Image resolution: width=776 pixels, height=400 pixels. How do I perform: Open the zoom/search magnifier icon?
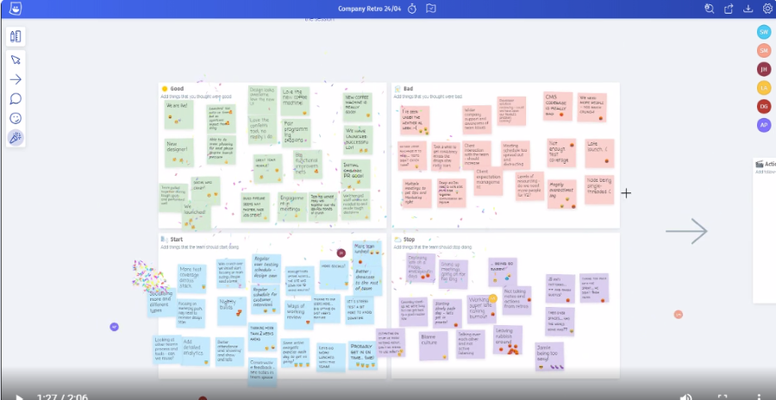(x=710, y=9)
